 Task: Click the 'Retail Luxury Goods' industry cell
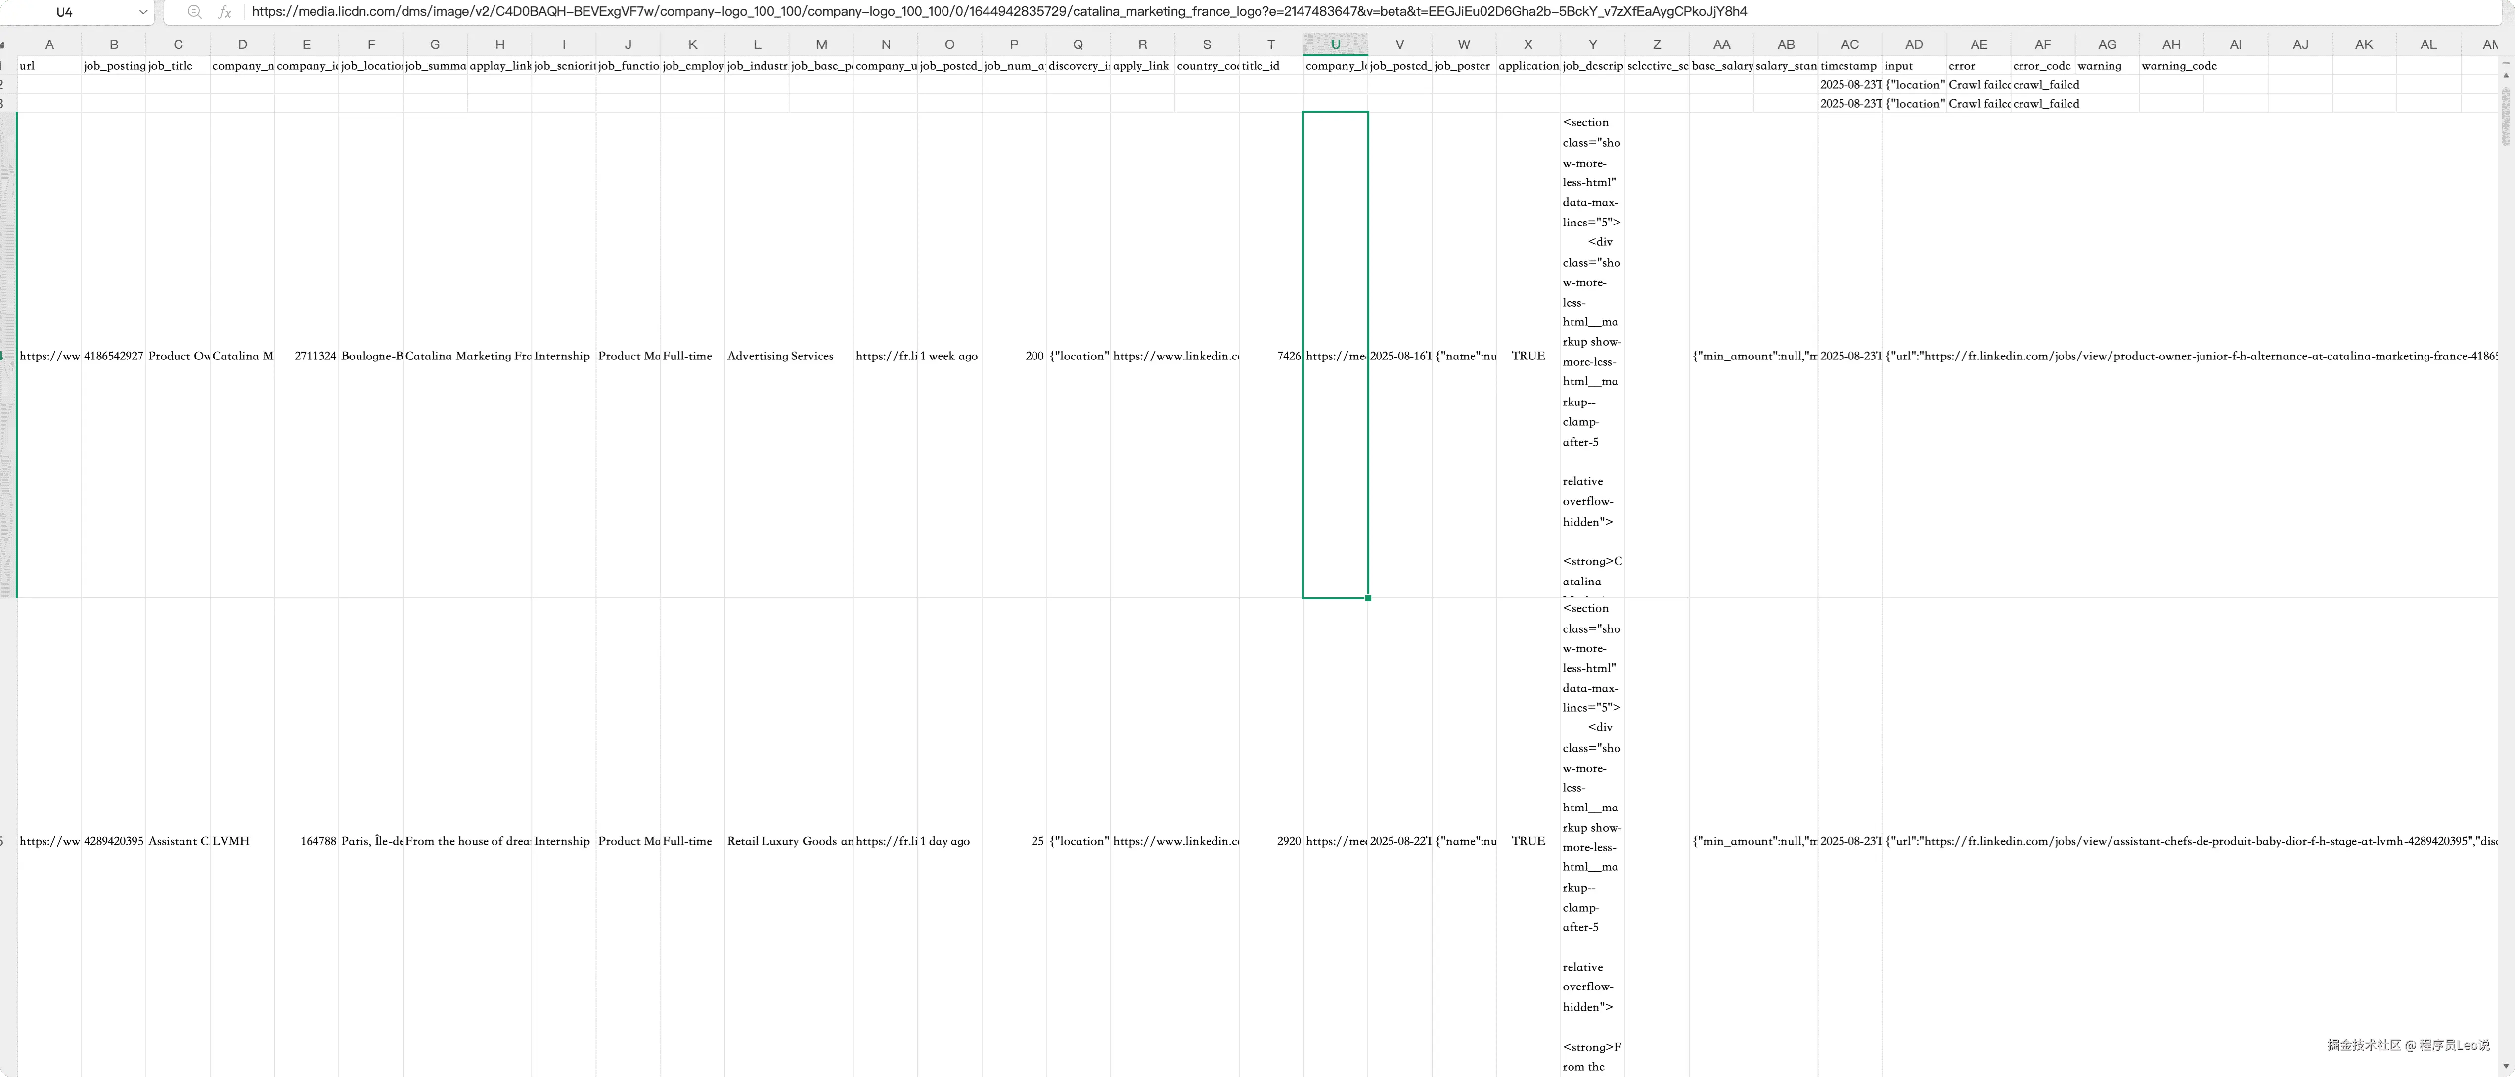point(788,841)
